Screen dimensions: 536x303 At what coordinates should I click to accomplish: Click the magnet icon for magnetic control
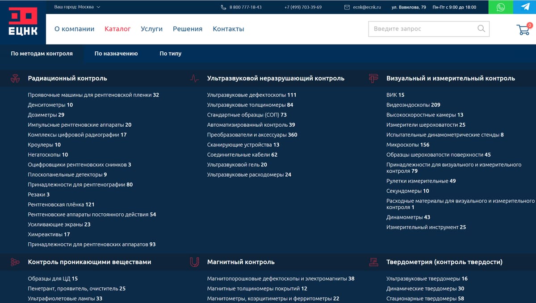(194, 262)
